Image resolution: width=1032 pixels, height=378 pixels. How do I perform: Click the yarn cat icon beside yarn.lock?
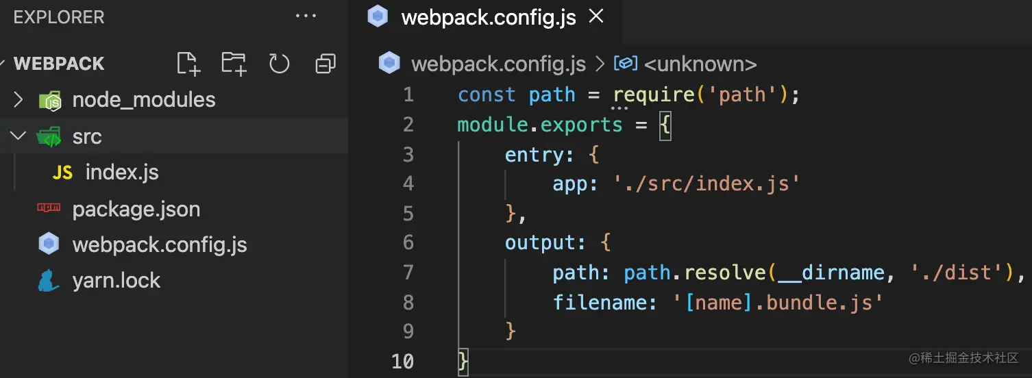(49, 280)
